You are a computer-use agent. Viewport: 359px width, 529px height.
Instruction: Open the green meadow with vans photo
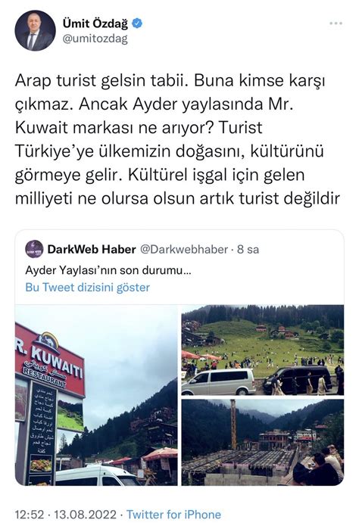point(263,350)
